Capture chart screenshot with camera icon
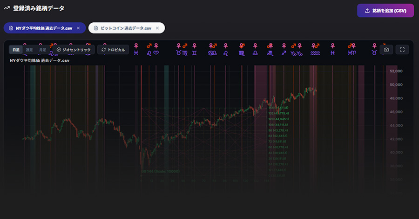The height and width of the screenshot is (219, 419). [x=386, y=49]
